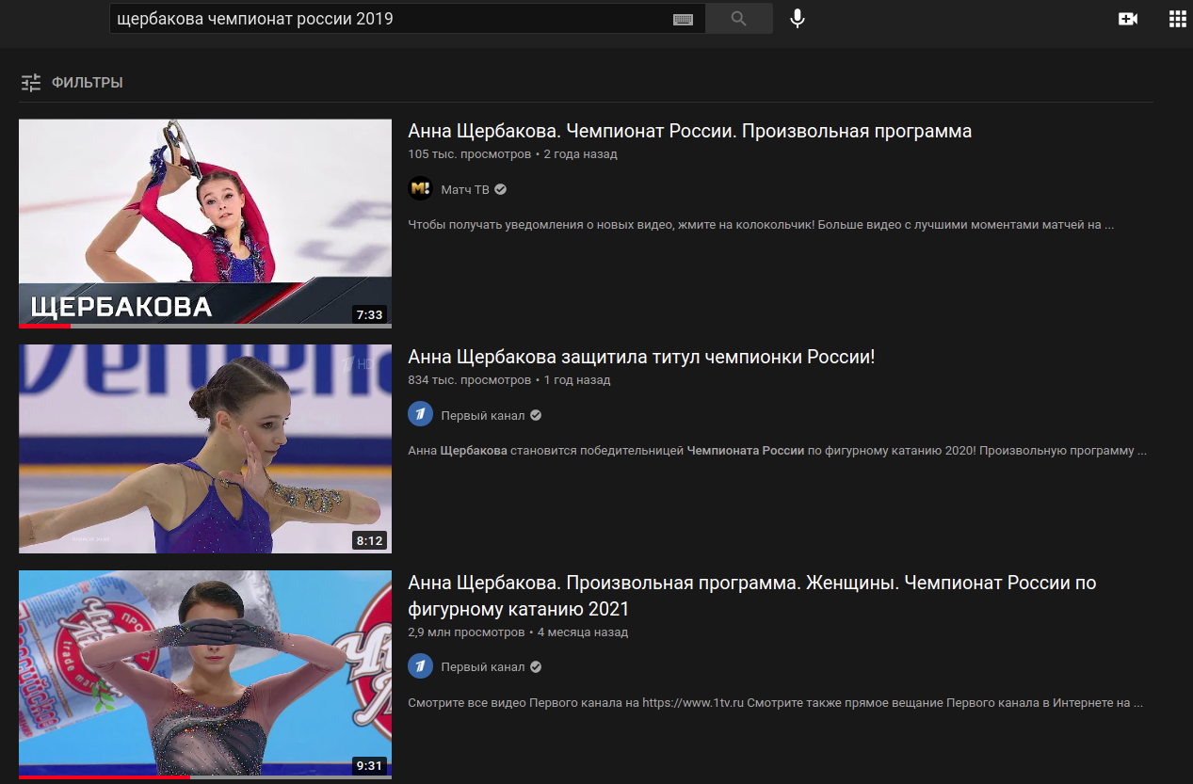Click Первый канал avatar on third result

click(420, 667)
